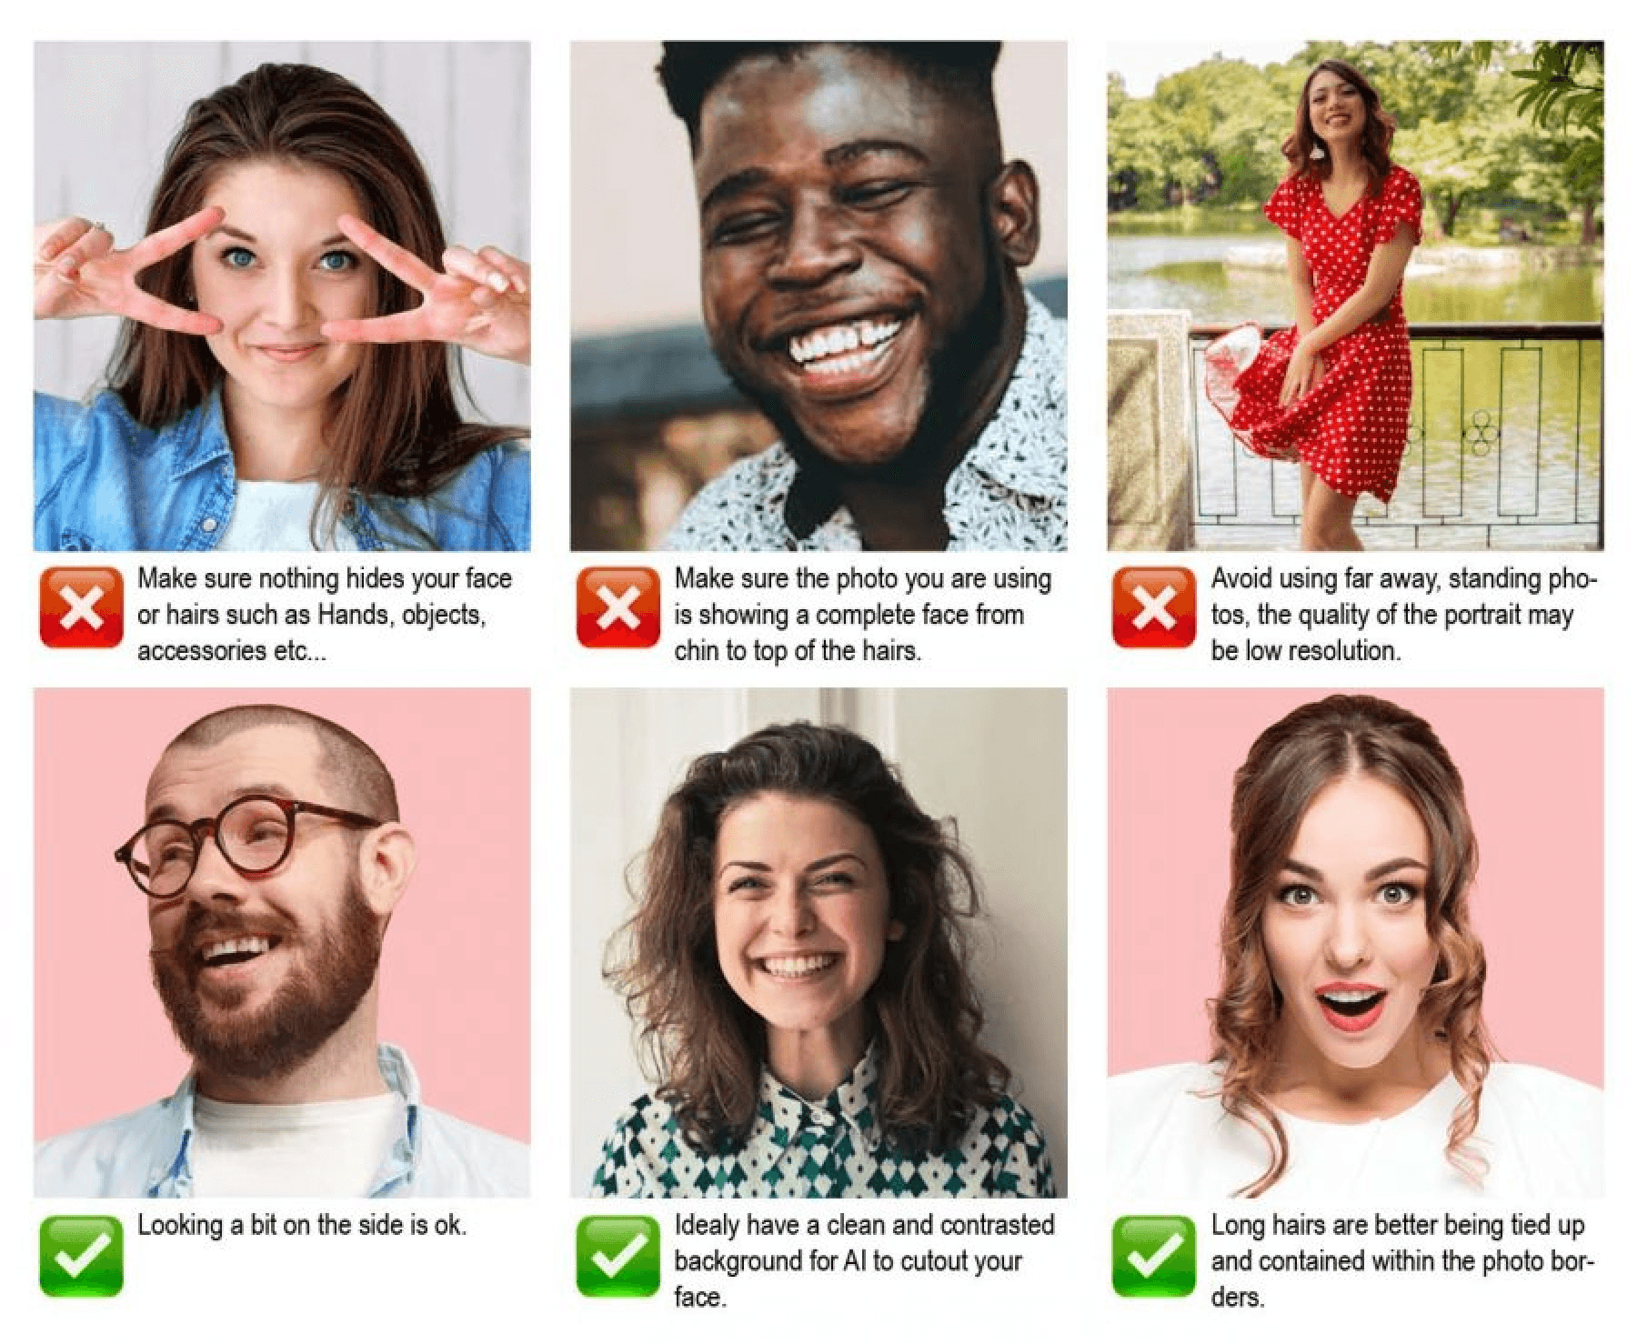Select photo of woman covering face with hands
The height and width of the screenshot is (1344, 1637).
click(282, 296)
